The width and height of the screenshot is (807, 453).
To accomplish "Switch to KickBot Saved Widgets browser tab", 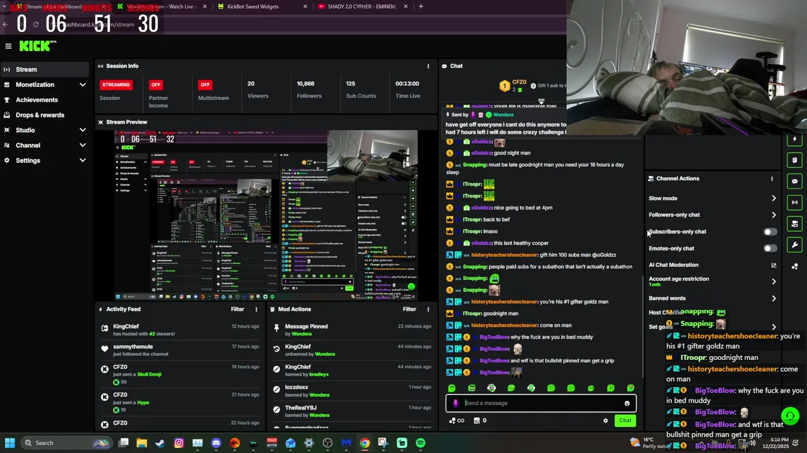I will click(260, 6).
